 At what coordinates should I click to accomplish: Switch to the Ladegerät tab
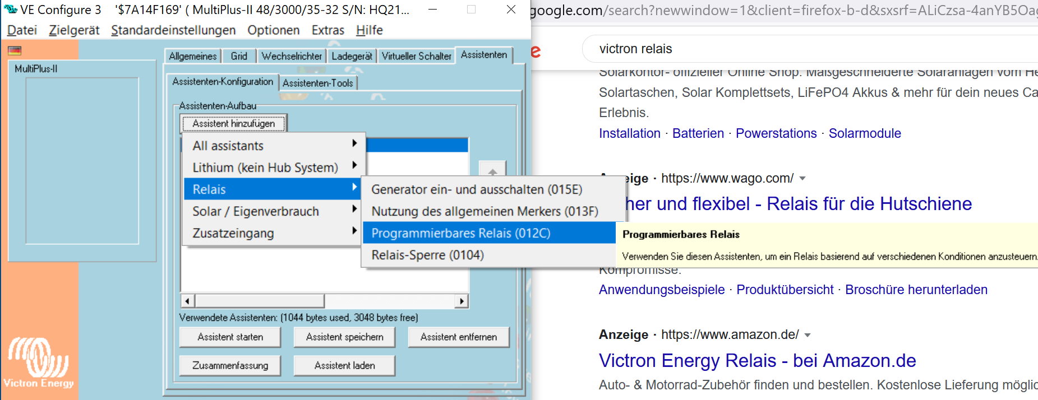(x=352, y=56)
